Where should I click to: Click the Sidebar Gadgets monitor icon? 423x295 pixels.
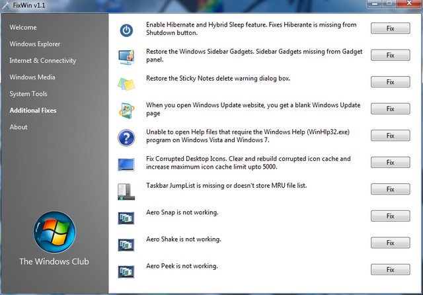(x=126, y=57)
